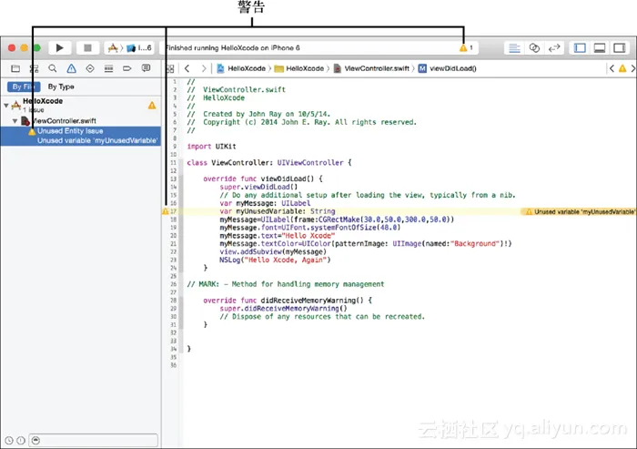Click the warning icon in the line 17 gutter
637x449 pixels.
point(165,211)
